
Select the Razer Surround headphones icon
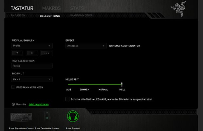73,116
